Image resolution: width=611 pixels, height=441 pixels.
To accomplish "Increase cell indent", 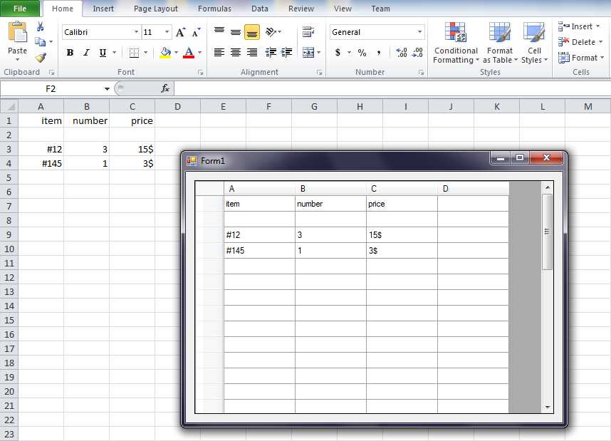I will 287,52.
